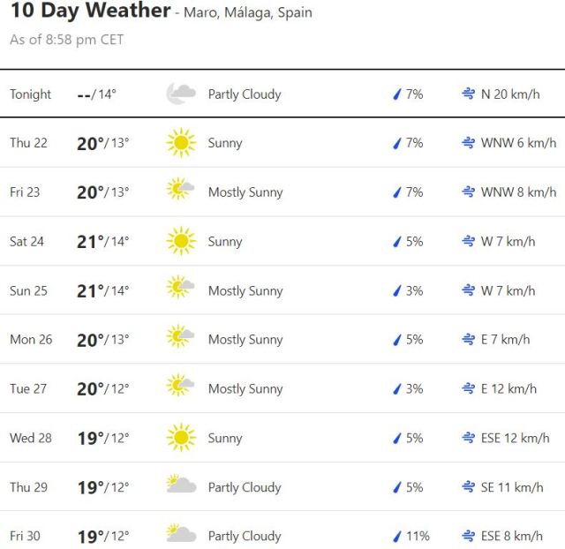Click the Tonight partly cloudy moon icon
This screenshot has height=549, width=565.
181,94
